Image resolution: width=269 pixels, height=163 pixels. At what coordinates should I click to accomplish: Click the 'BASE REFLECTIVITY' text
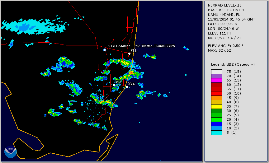click(x=226, y=10)
